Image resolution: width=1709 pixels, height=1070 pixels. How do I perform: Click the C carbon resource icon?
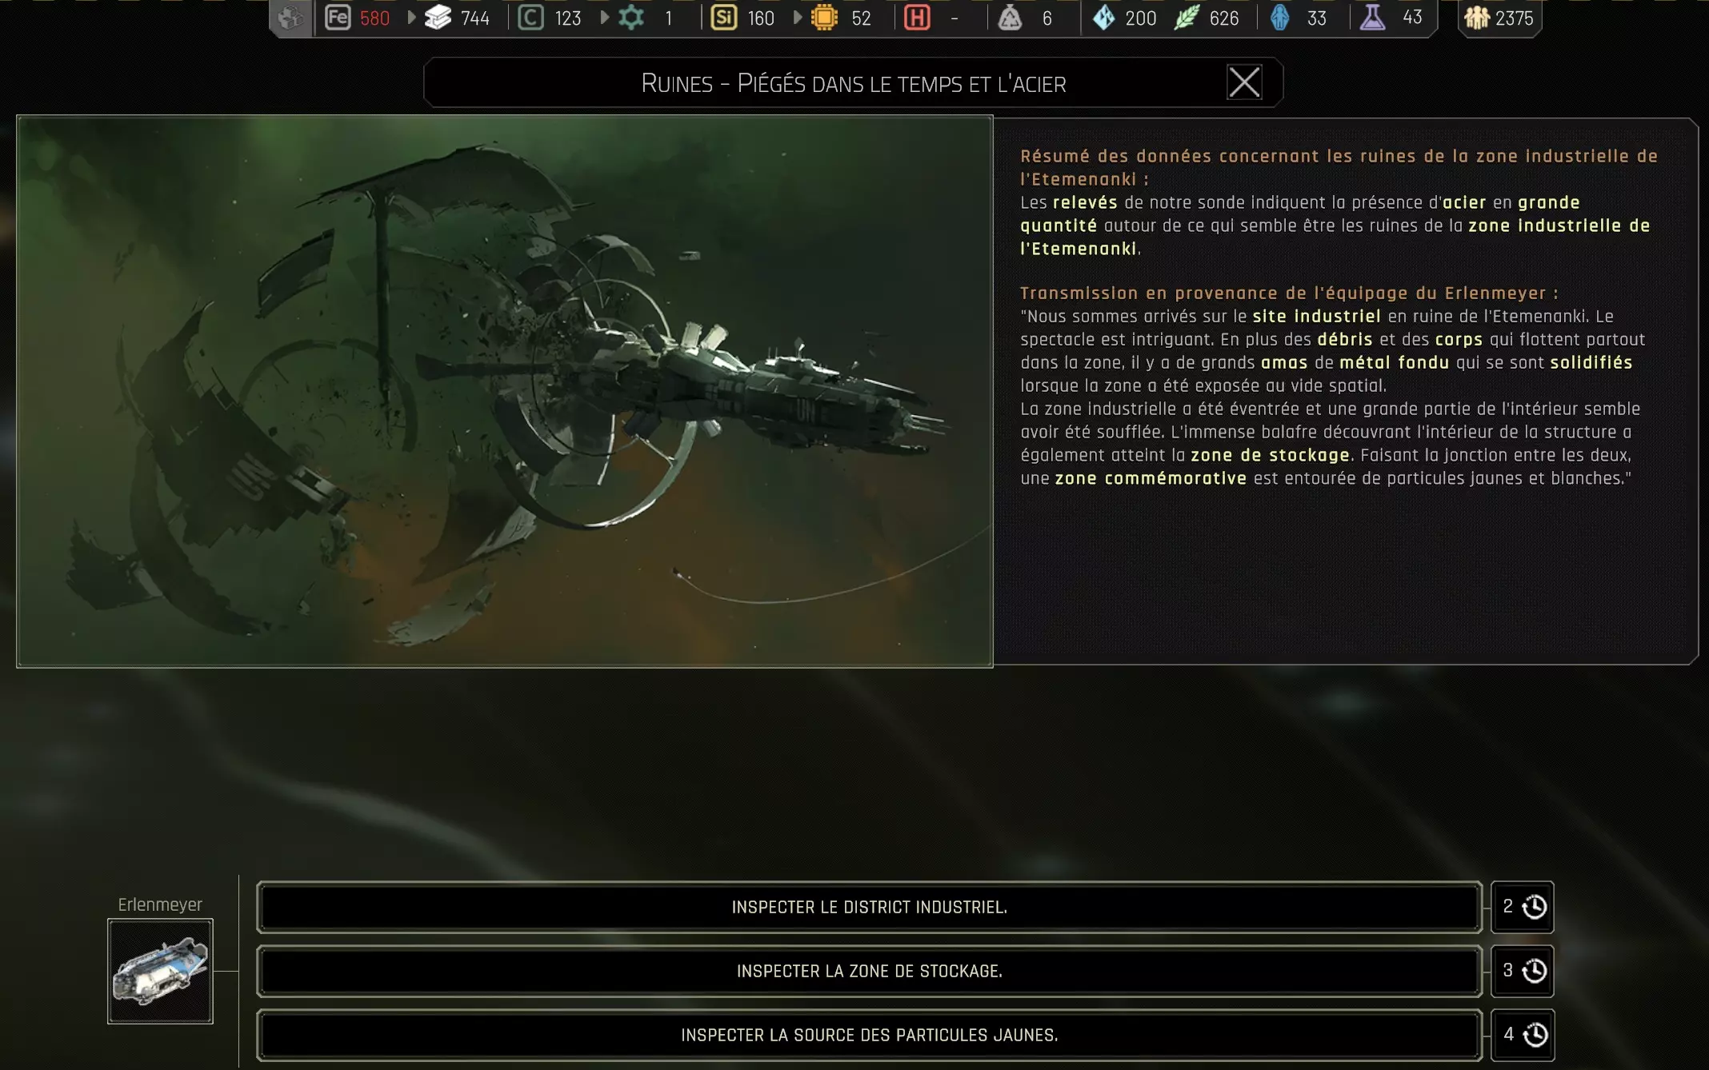[x=530, y=18]
